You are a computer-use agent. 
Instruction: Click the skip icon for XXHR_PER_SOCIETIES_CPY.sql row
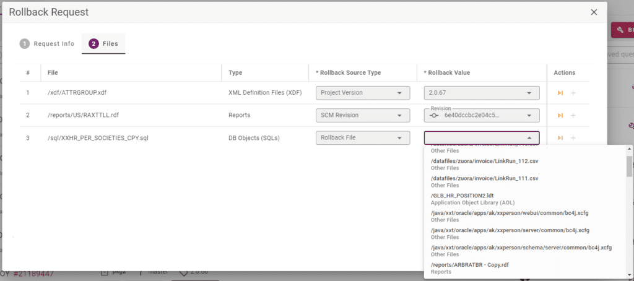coord(560,138)
